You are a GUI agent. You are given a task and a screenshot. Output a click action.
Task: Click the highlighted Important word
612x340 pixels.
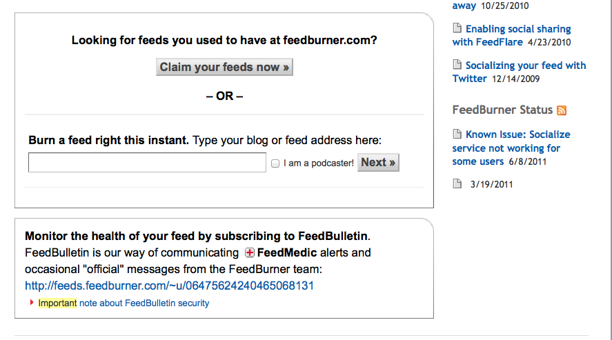tap(57, 303)
